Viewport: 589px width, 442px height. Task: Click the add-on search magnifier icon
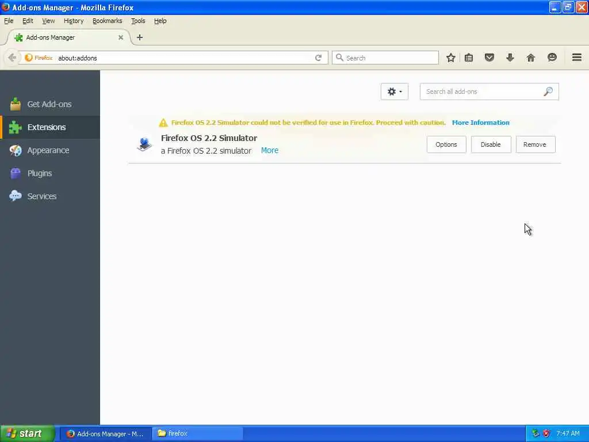pyautogui.click(x=548, y=92)
